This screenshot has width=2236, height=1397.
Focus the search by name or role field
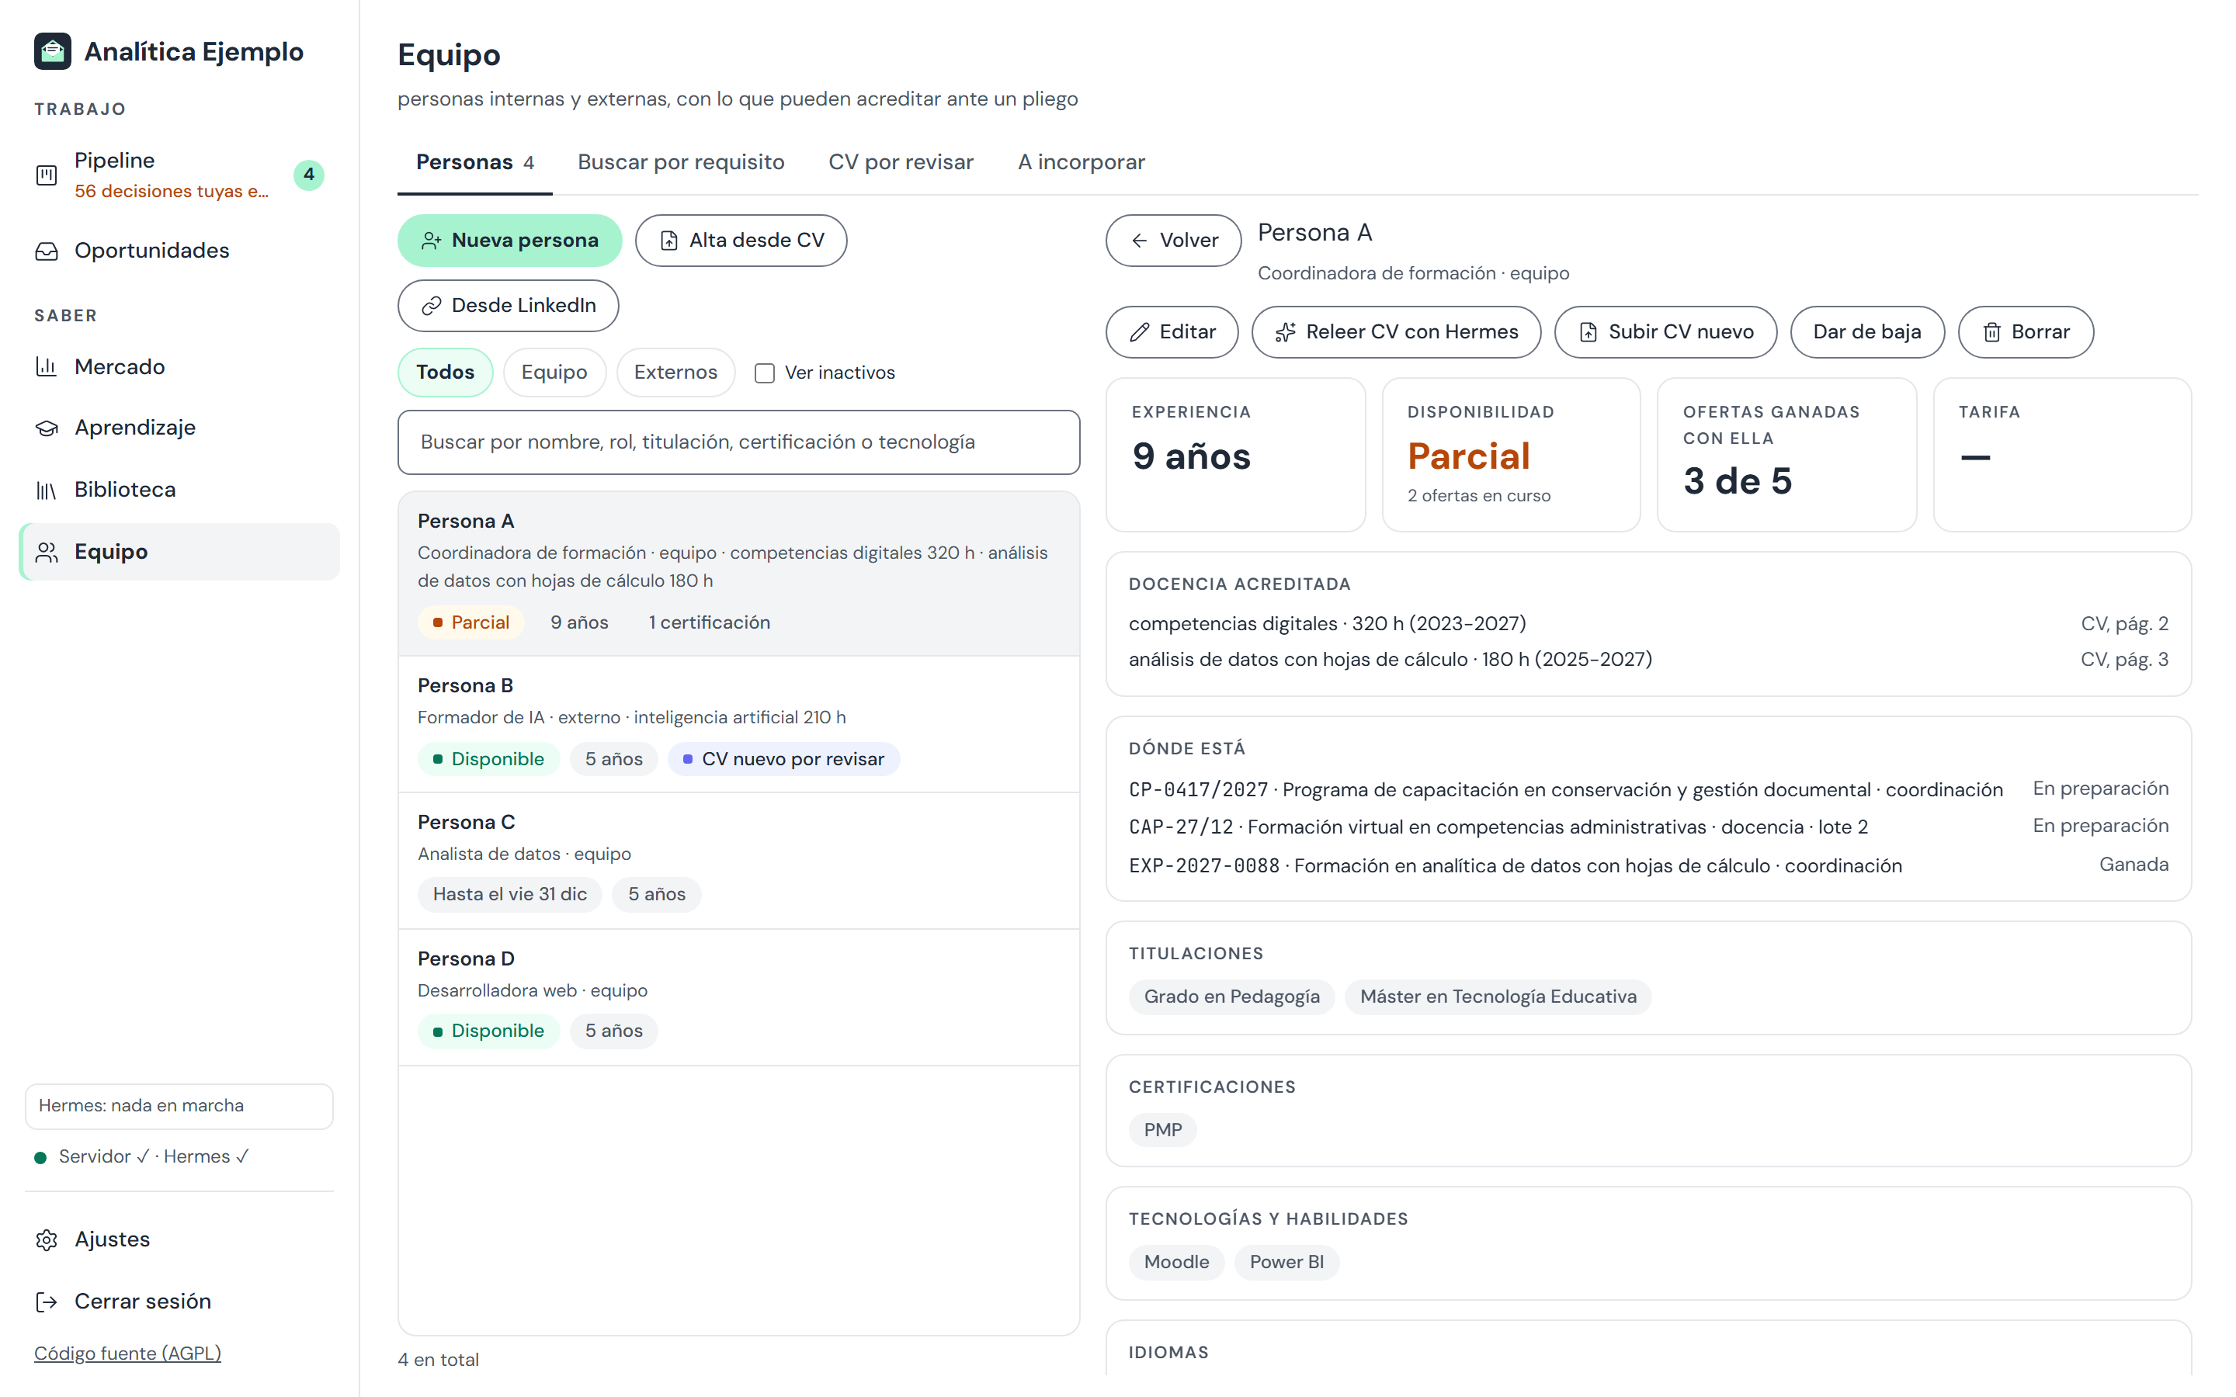coord(739,442)
